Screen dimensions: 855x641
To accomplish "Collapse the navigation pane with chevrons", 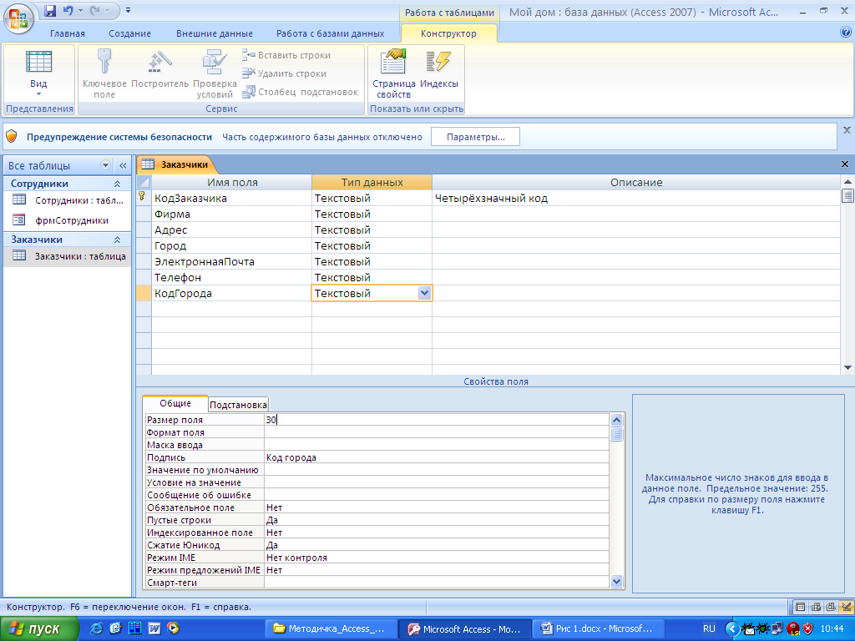I will 123,165.
